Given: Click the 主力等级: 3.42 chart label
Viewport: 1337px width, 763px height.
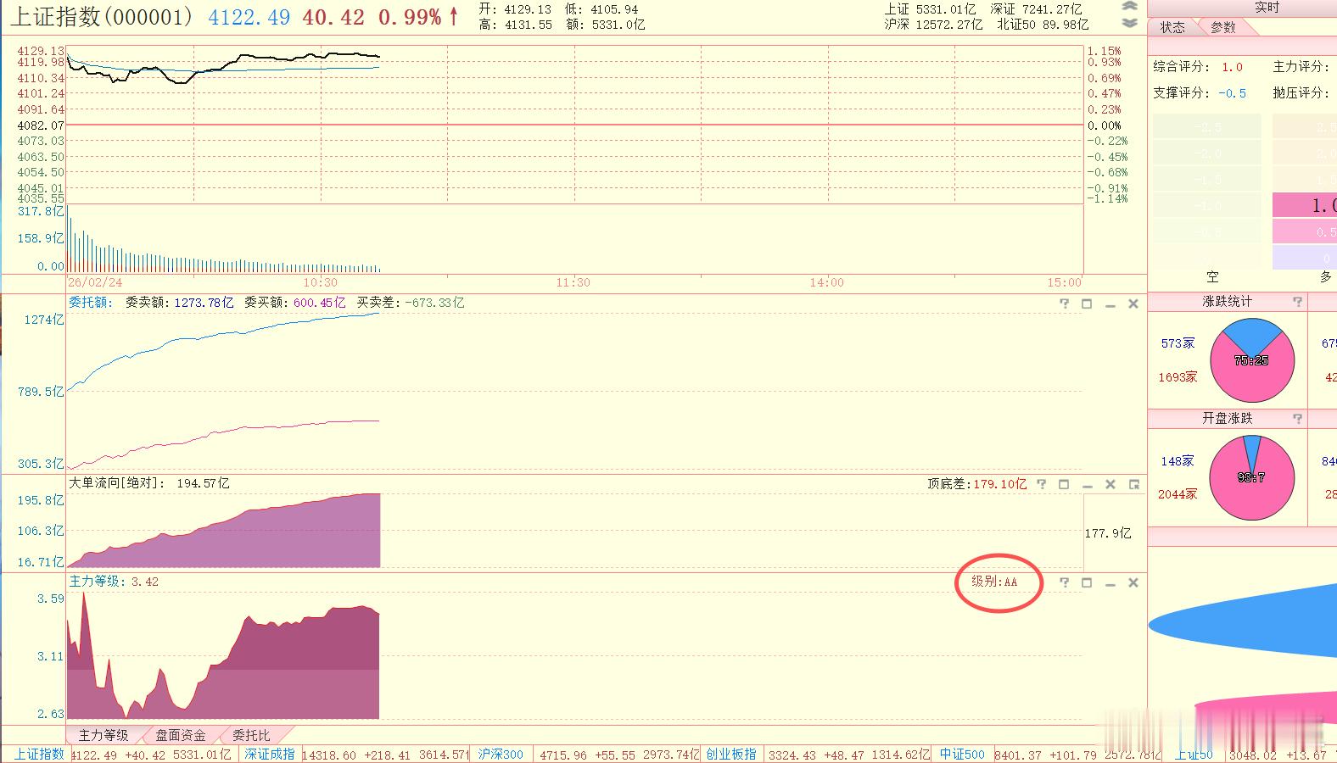Looking at the screenshot, I should (114, 582).
